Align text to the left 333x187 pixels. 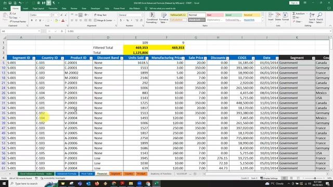pos(72,20)
